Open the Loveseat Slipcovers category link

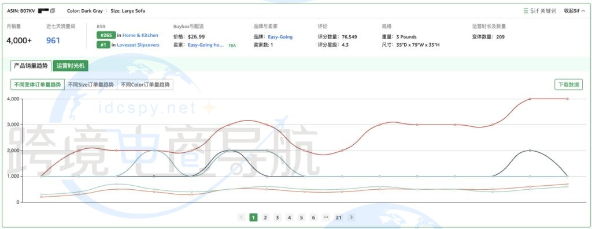point(138,45)
